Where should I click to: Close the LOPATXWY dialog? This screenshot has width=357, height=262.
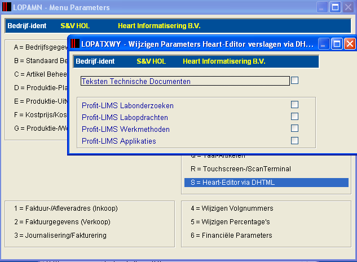click(350, 44)
